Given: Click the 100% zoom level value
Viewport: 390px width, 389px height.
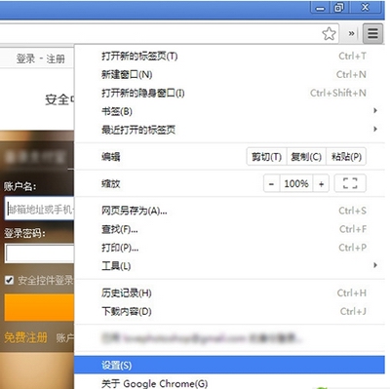Looking at the screenshot, I should [x=296, y=184].
